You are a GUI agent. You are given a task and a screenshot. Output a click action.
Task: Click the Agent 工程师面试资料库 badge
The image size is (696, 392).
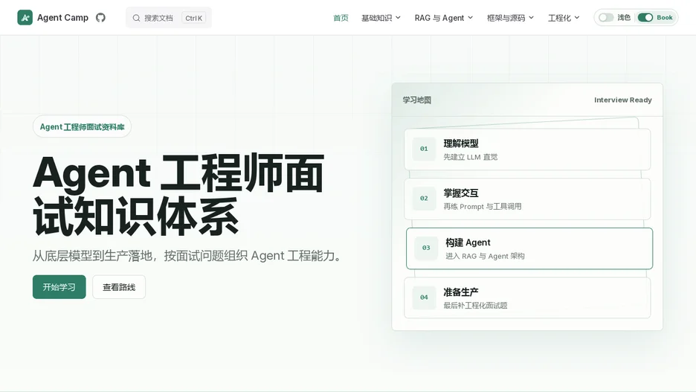[82, 126]
